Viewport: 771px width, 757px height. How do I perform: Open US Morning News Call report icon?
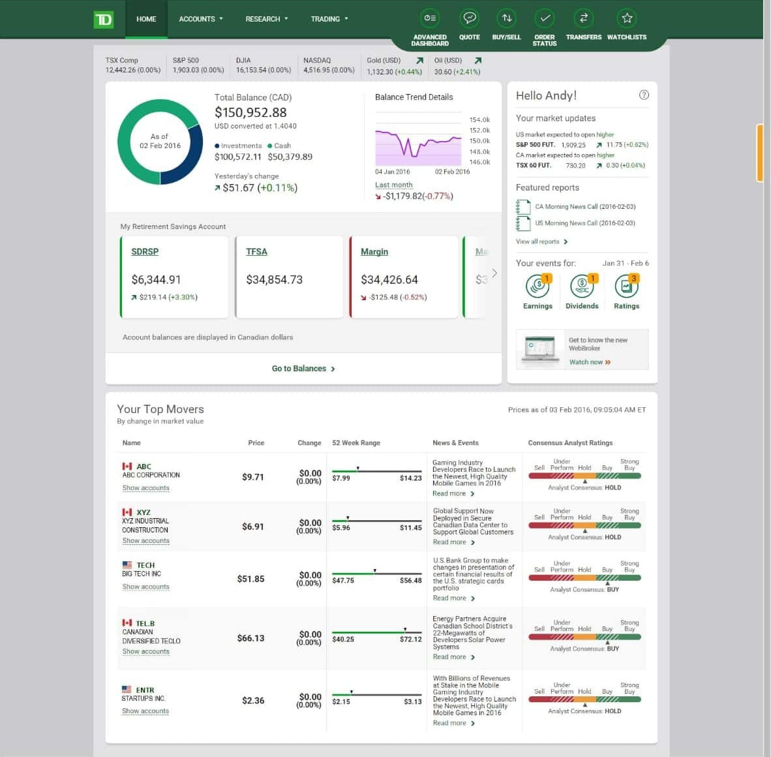pyautogui.click(x=523, y=223)
